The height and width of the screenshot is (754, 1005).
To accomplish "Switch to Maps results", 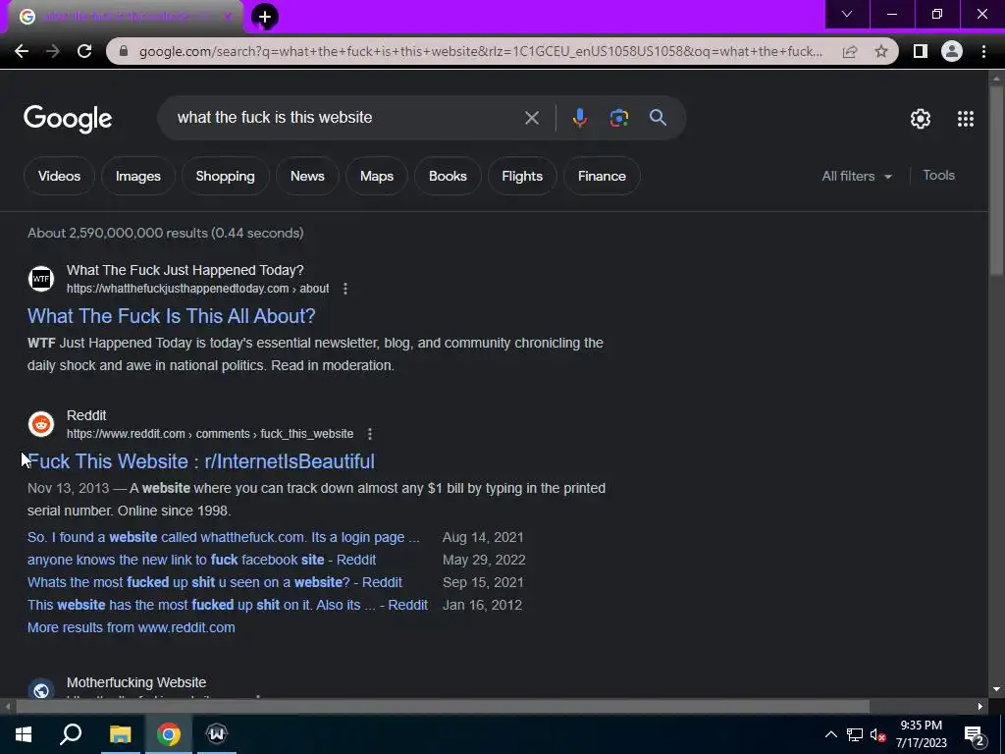I will 376,177.
